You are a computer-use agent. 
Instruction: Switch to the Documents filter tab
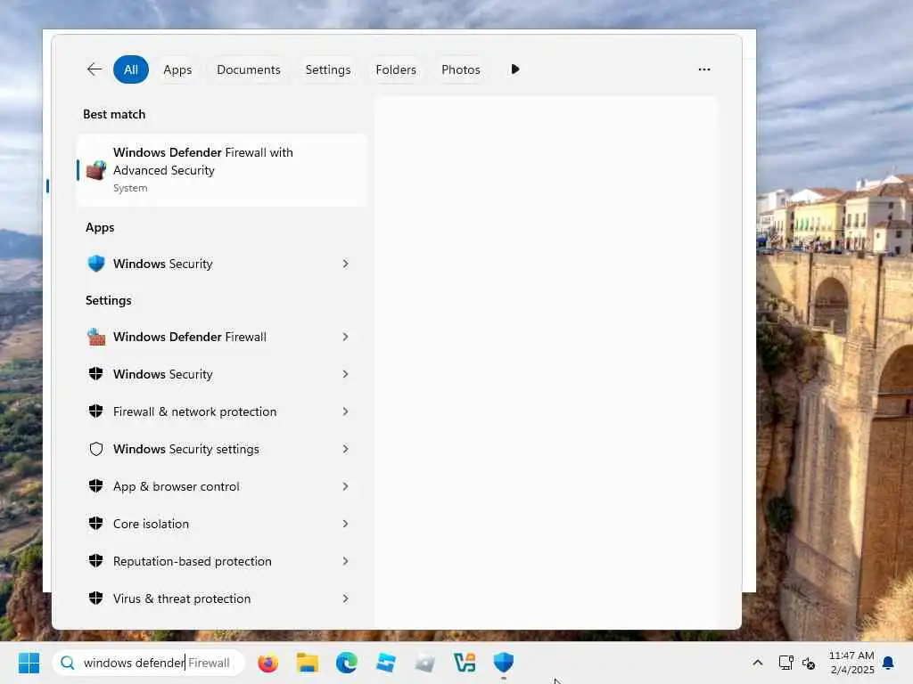tap(249, 69)
